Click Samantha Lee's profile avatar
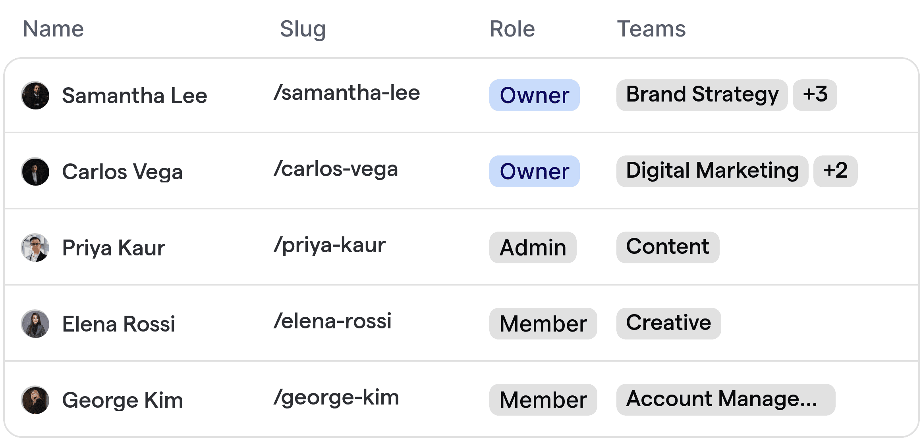The width and height of the screenshot is (923, 441). (x=35, y=95)
